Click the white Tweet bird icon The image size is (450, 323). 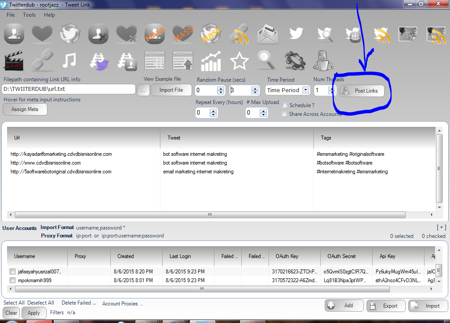click(296, 33)
